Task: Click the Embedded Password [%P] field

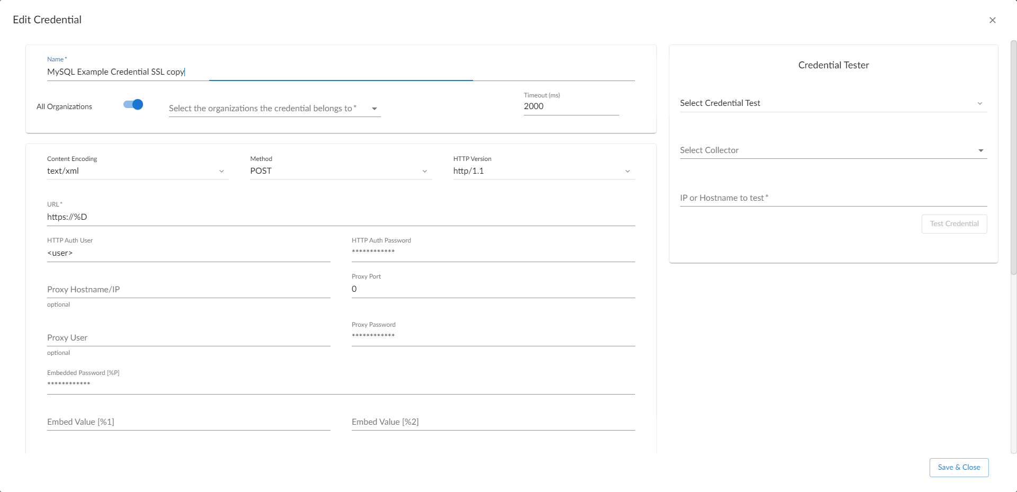Action: [x=340, y=384]
